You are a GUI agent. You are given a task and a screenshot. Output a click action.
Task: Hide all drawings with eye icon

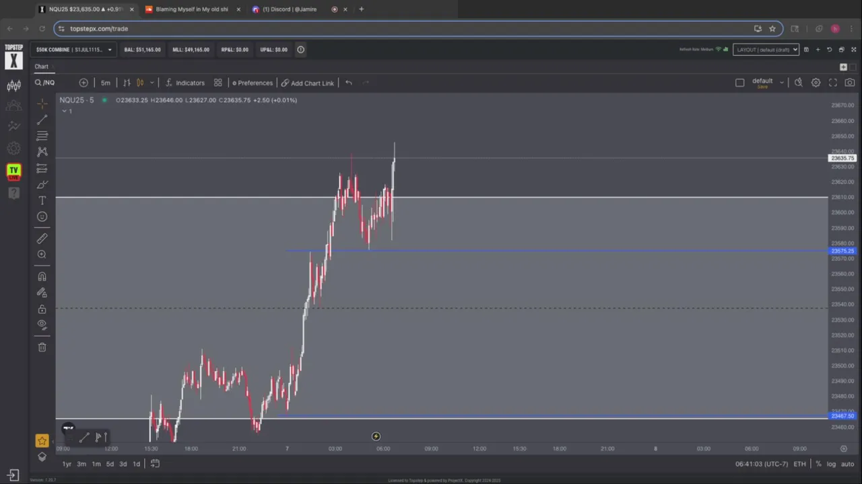(42, 325)
